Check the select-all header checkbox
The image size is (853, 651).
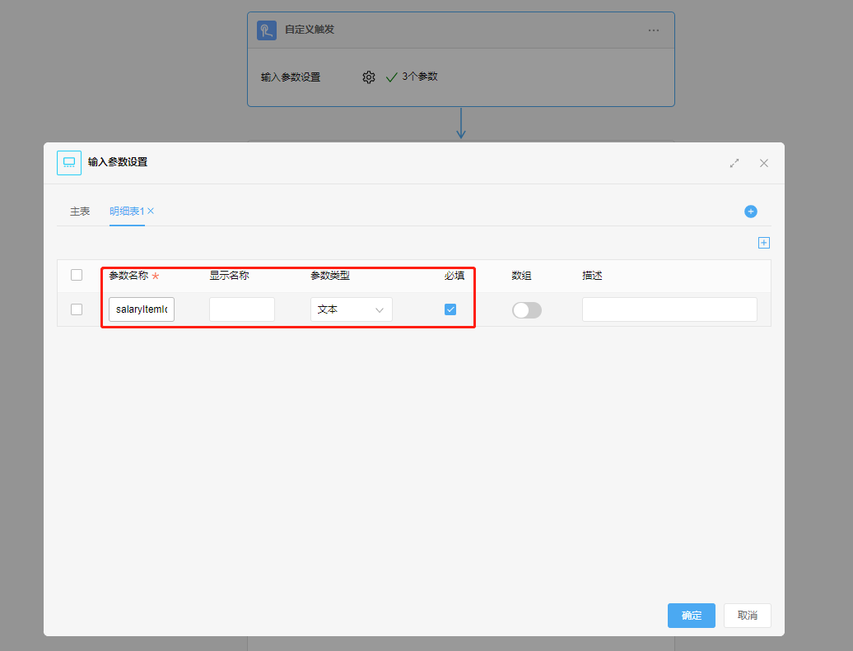pos(77,275)
